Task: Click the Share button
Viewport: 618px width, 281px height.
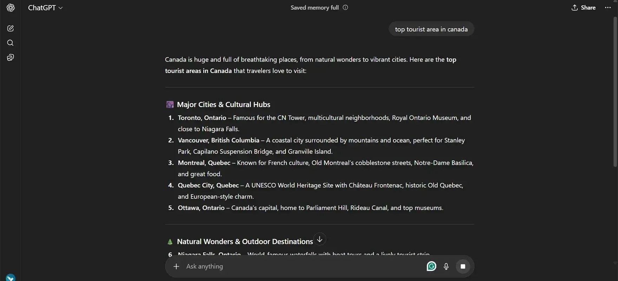Action: pyautogui.click(x=583, y=8)
